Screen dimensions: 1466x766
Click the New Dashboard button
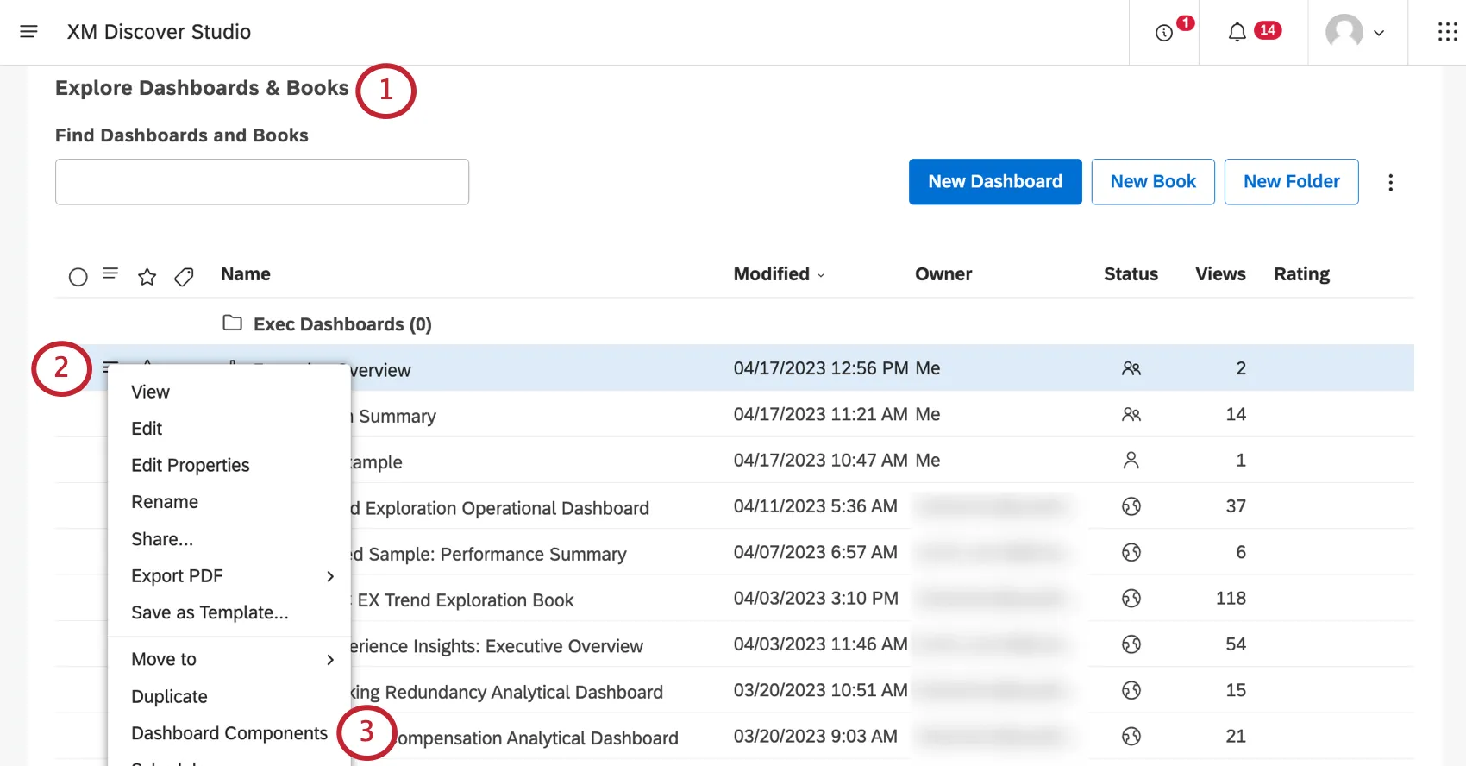pyautogui.click(x=994, y=182)
